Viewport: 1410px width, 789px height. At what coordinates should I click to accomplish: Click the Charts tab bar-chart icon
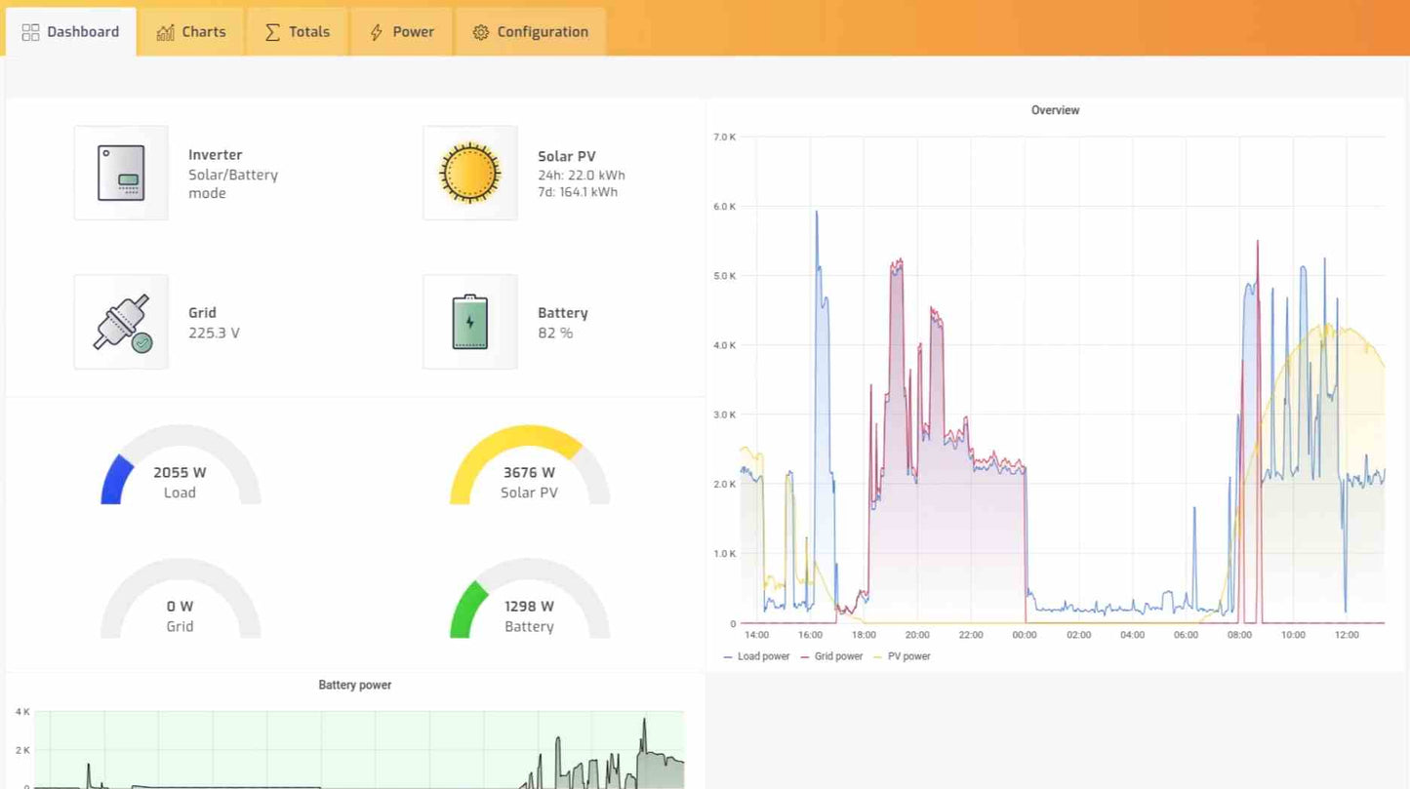click(166, 32)
